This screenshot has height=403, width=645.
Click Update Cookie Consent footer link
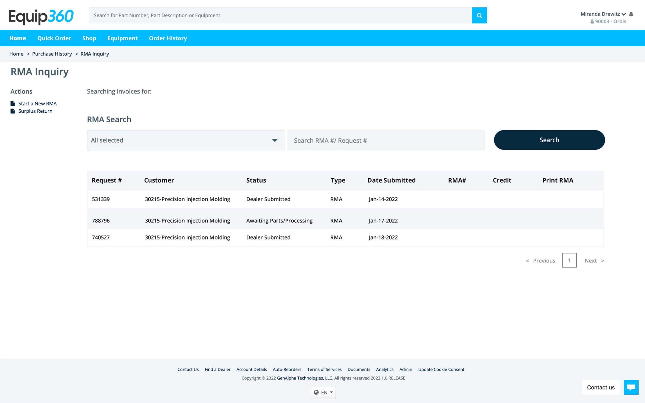coord(441,370)
